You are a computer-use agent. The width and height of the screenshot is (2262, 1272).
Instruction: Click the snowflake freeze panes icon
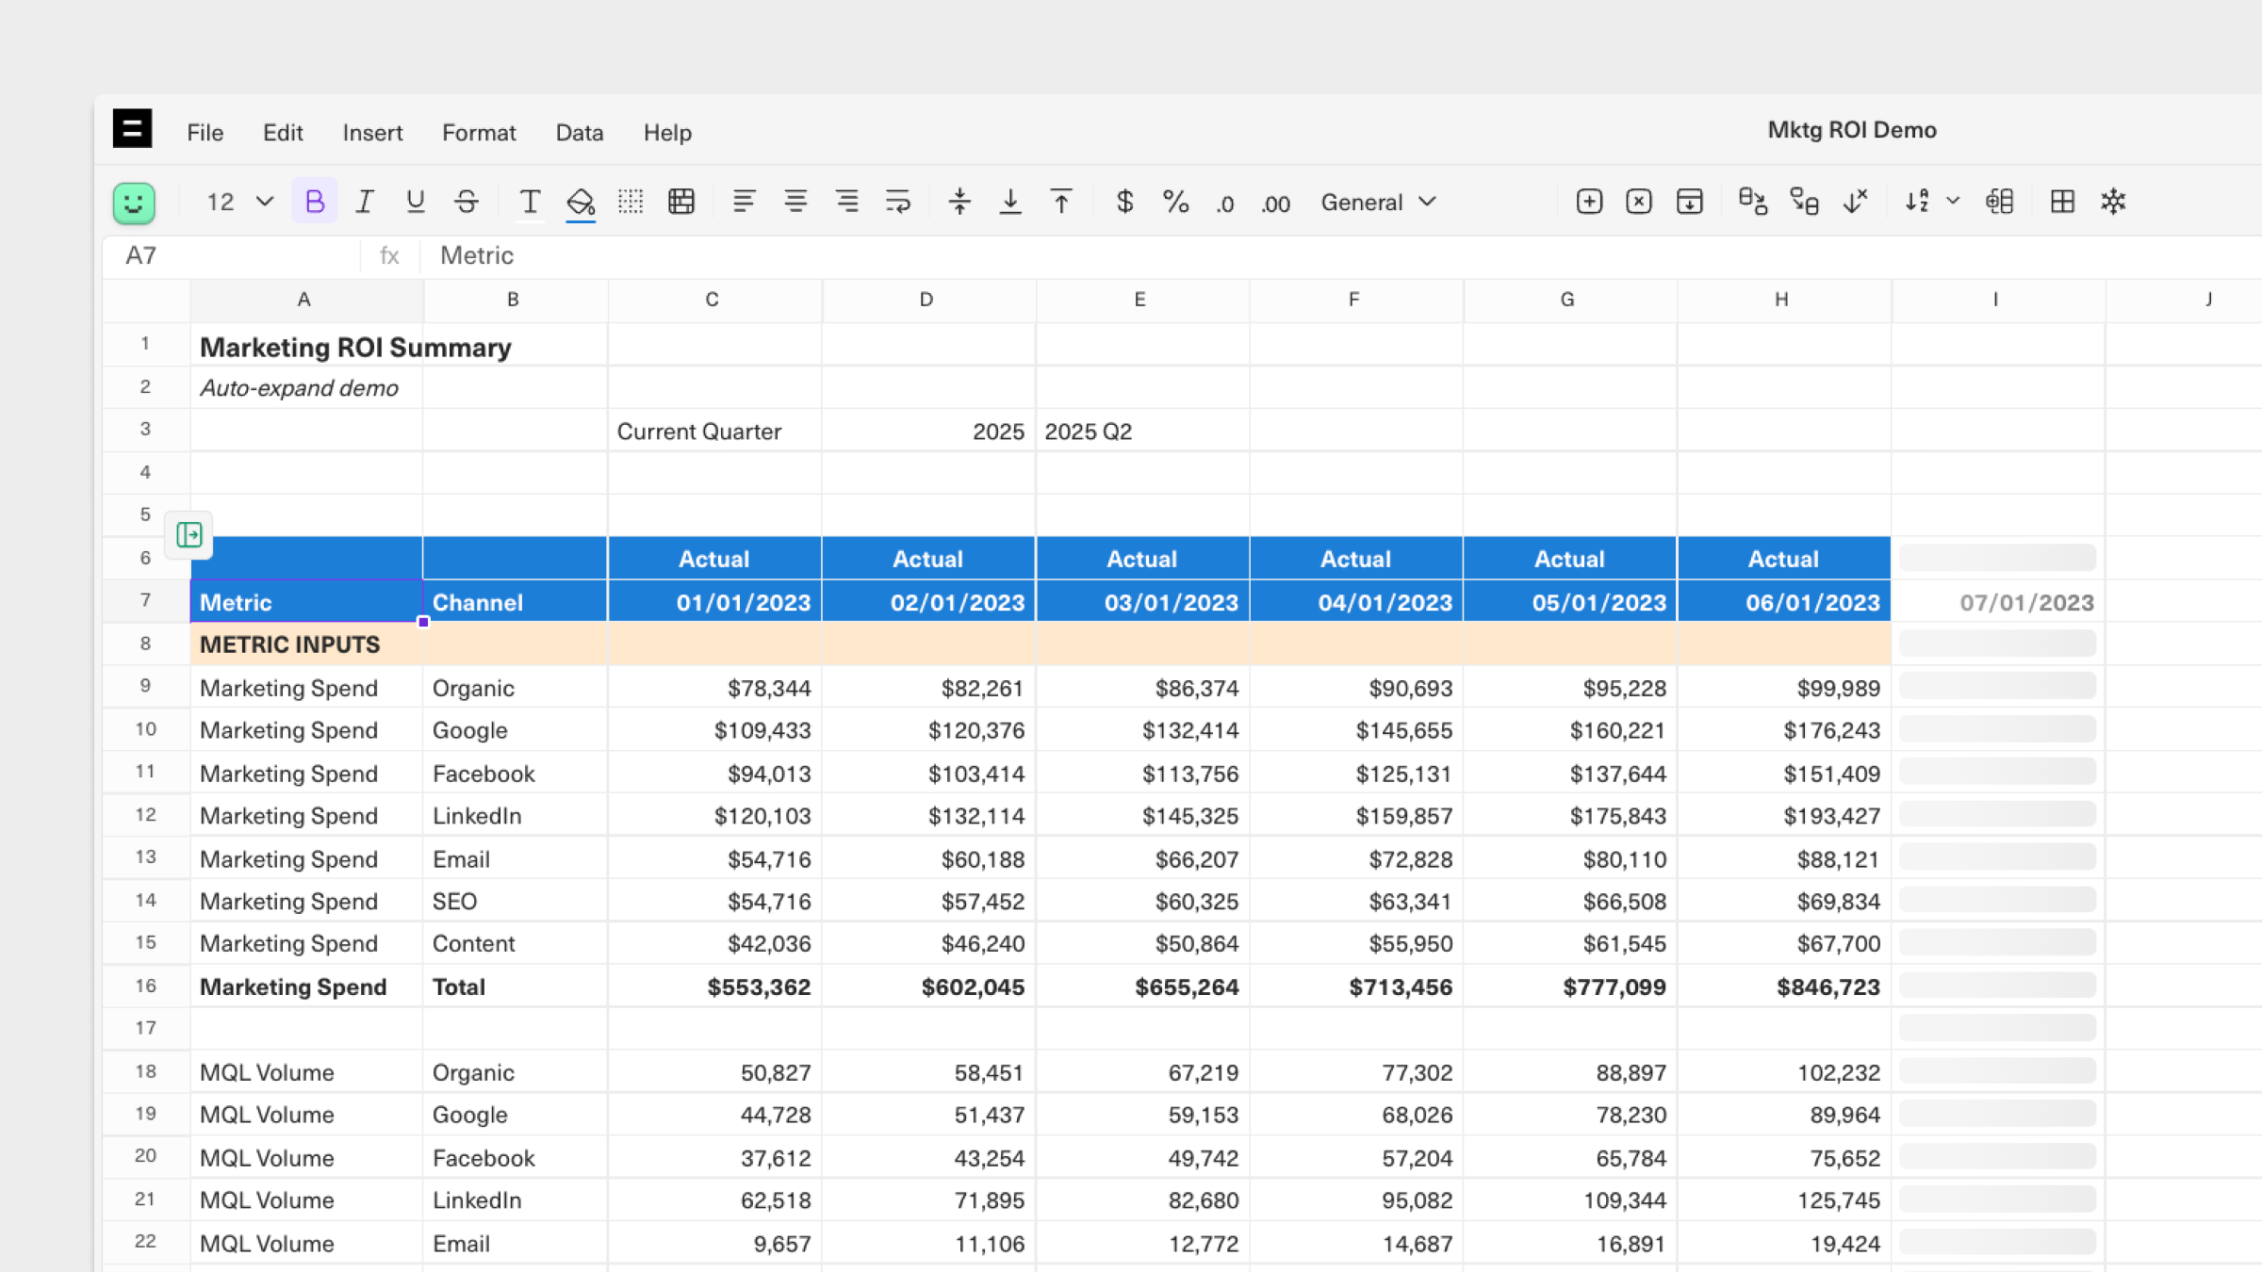pos(2113,202)
